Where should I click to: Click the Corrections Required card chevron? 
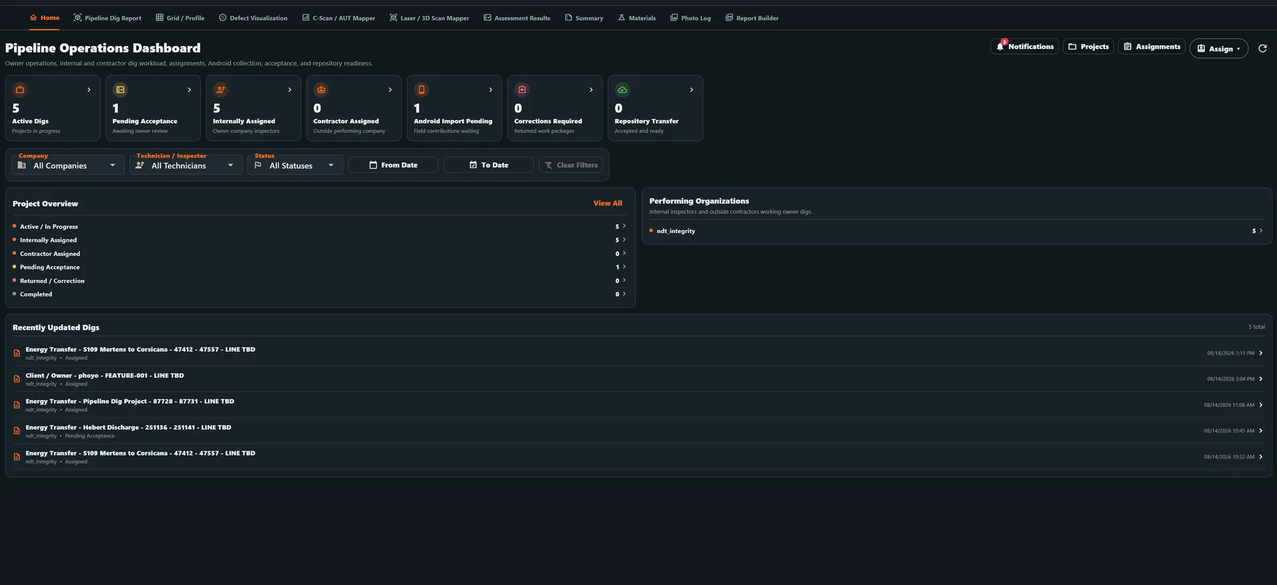(x=591, y=90)
